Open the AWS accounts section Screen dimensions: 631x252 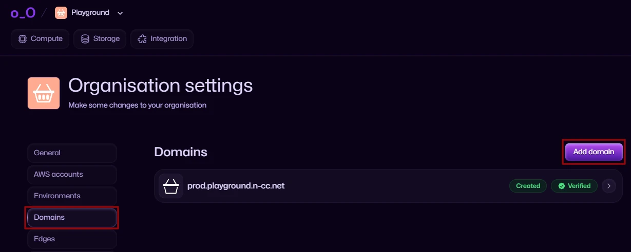[x=72, y=175]
